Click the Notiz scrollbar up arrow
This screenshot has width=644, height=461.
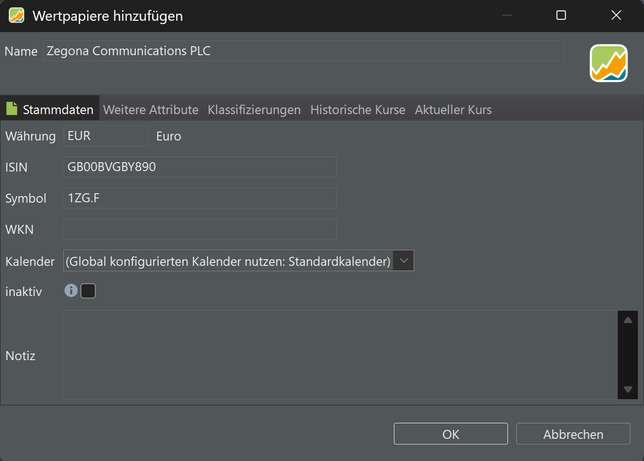[628, 320]
